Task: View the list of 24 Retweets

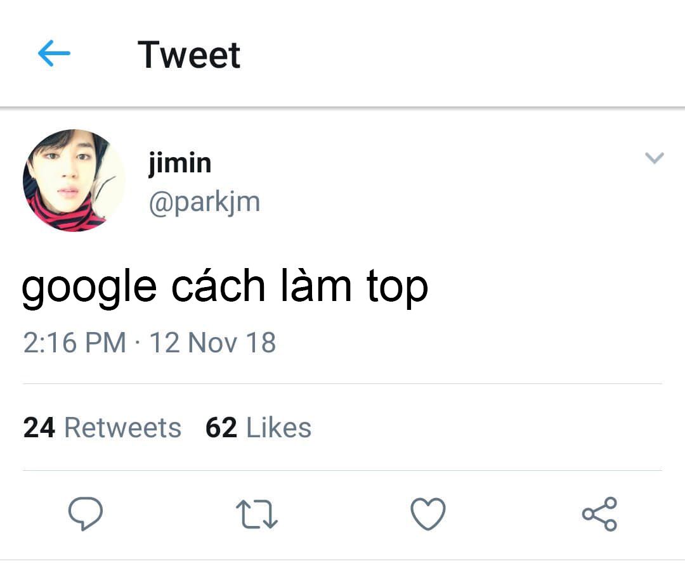Action: coord(102,428)
